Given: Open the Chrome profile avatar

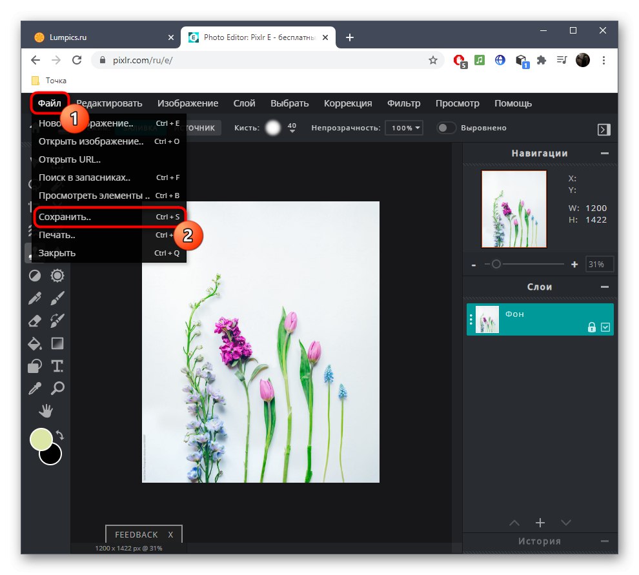Looking at the screenshot, I should pyautogui.click(x=583, y=60).
